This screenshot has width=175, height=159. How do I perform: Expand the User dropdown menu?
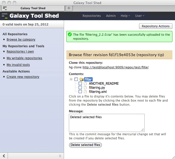(140, 16)
